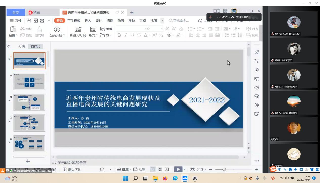This screenshot has width=320, height=183.
Task: Open the font name dropdown
Action: click(x=145, y=29)
